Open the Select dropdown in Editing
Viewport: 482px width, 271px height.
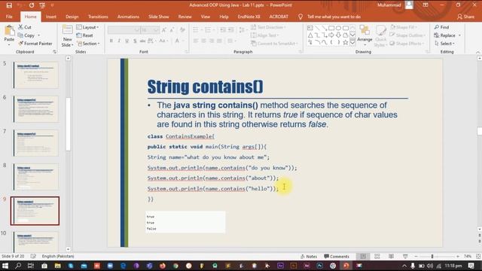pos(444,44)
